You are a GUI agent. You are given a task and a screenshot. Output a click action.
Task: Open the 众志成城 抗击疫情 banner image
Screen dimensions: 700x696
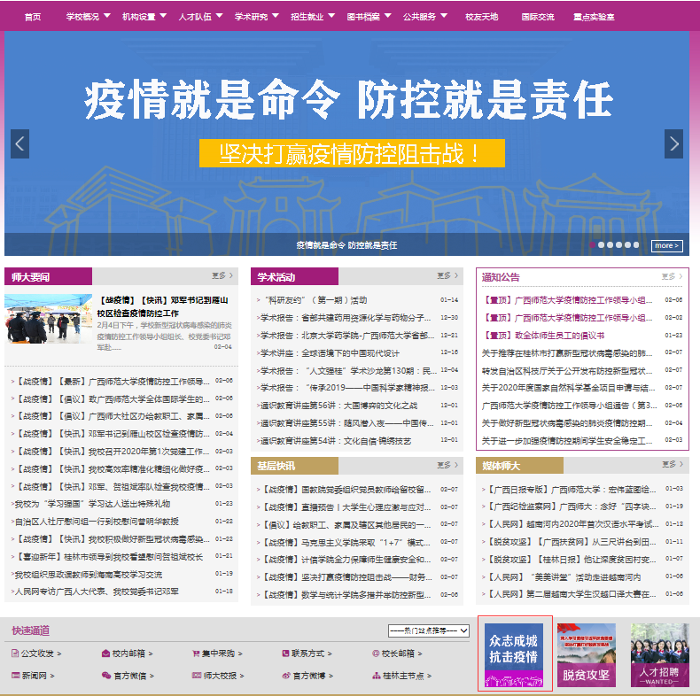[x=513, y=653]
